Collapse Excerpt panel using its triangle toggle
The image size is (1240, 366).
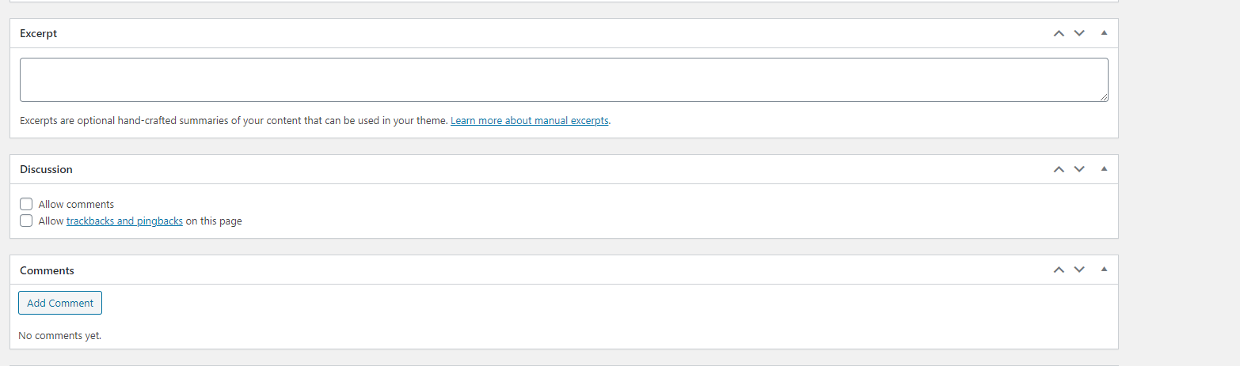point(1104,33)
